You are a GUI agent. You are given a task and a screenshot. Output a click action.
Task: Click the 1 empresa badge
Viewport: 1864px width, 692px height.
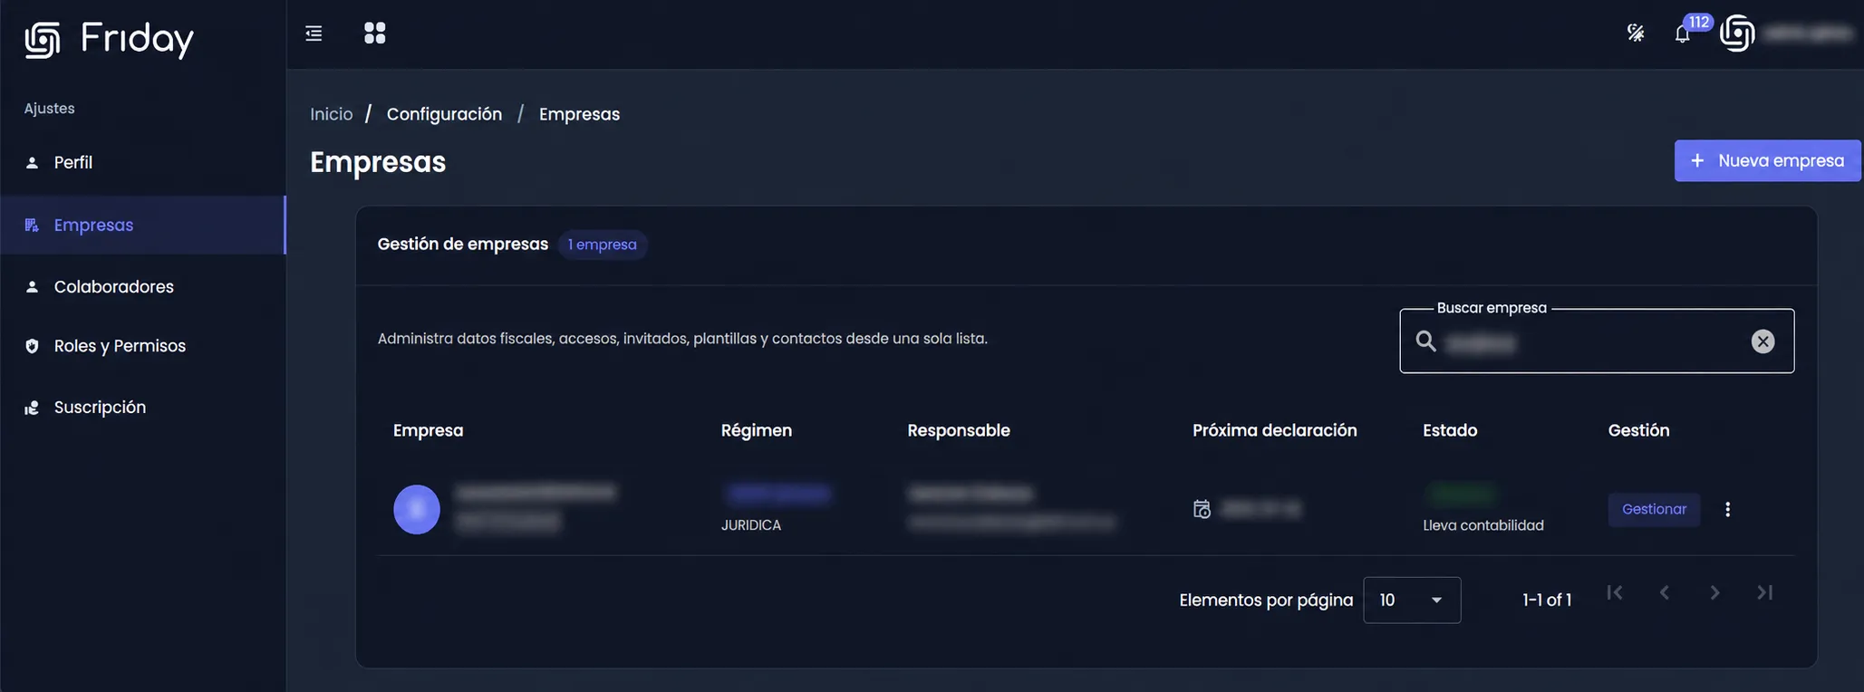pyautogui.click(x=603, y=245)
